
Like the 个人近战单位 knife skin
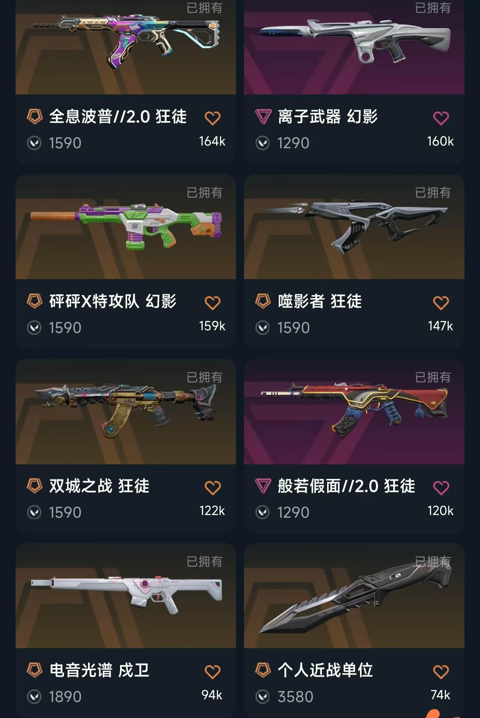441,672
